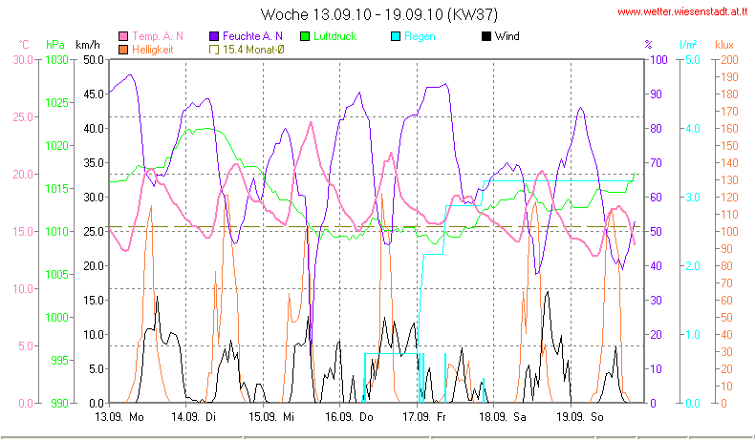
Task: Select the 15.4 Monat-Ø legend label
Action: pos(253,50)
